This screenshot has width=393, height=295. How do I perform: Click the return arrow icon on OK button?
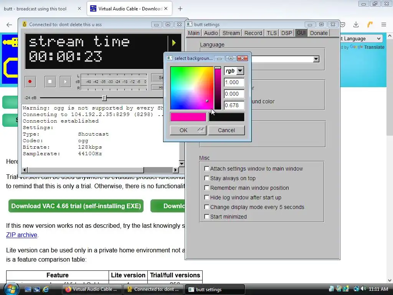click(201, 130)
